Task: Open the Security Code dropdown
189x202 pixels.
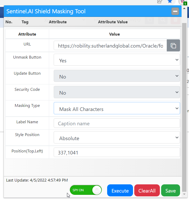Action: click(x=117, y=92)
